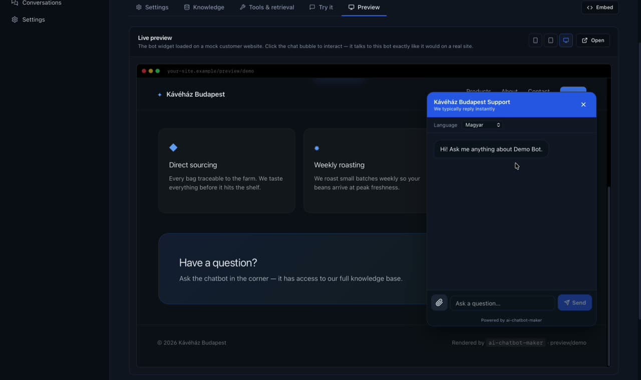Click the © 2026 Kávéház Budapest footer
The image size is (641, 380).
click(x=192, y=342)
